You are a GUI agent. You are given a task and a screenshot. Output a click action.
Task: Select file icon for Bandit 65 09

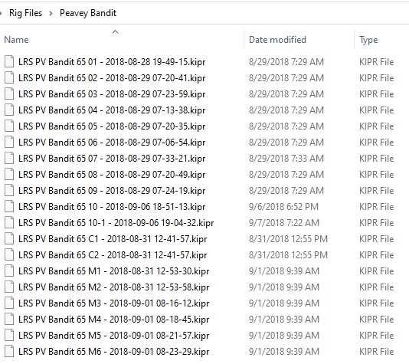click(9, 191)
